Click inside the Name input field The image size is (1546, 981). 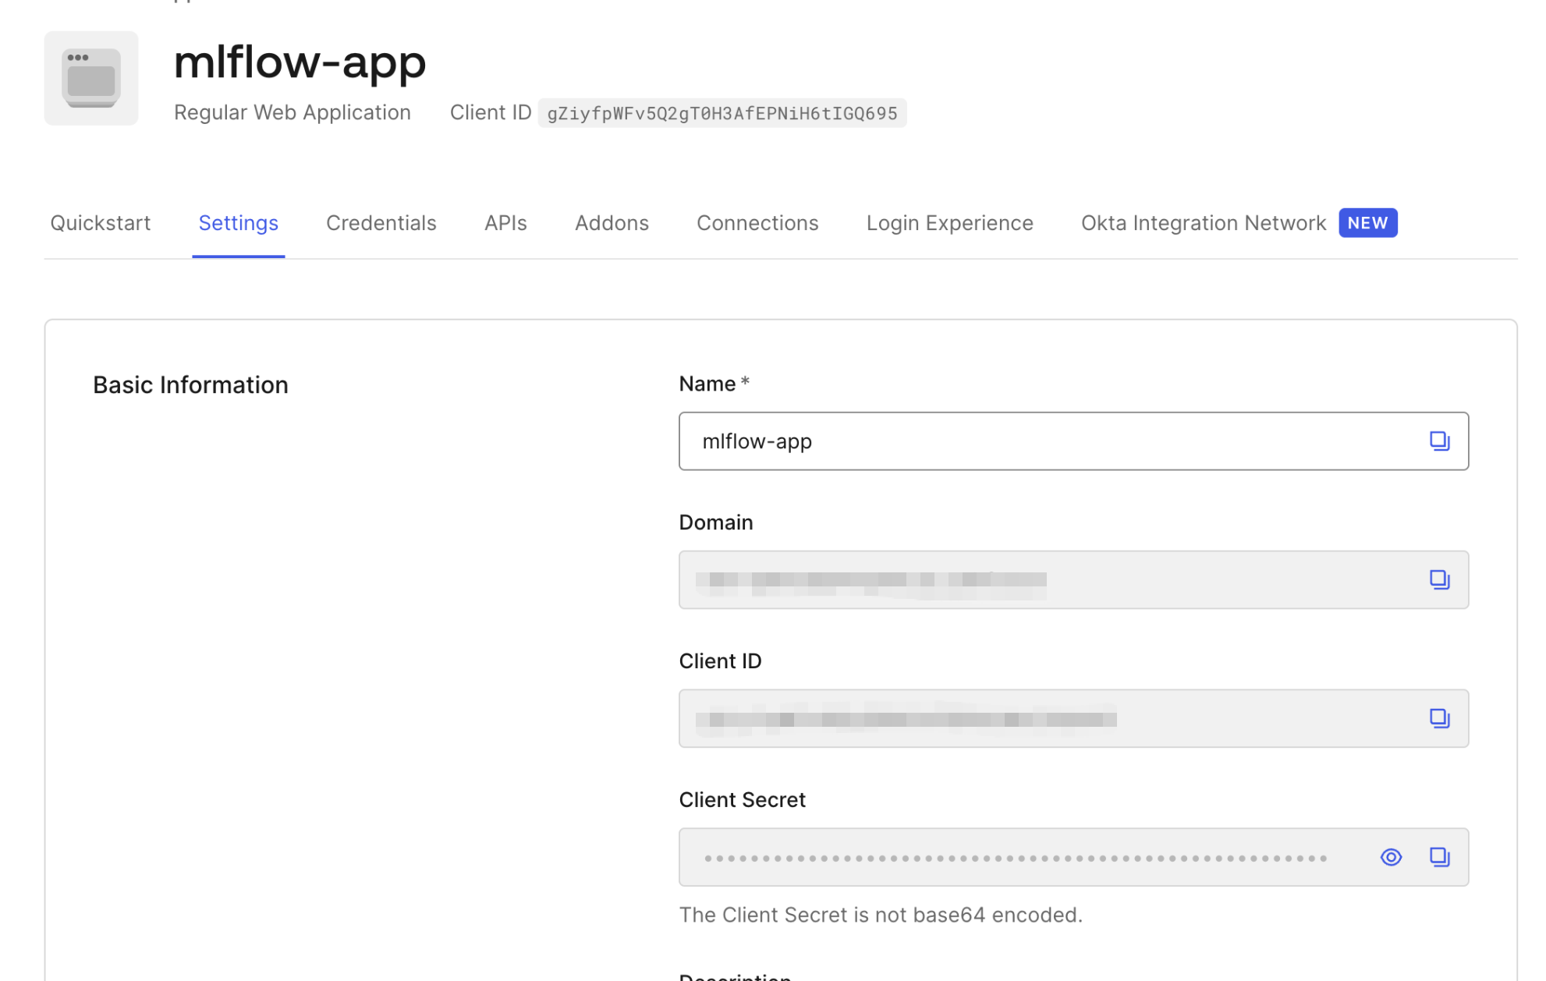point(936,441)
